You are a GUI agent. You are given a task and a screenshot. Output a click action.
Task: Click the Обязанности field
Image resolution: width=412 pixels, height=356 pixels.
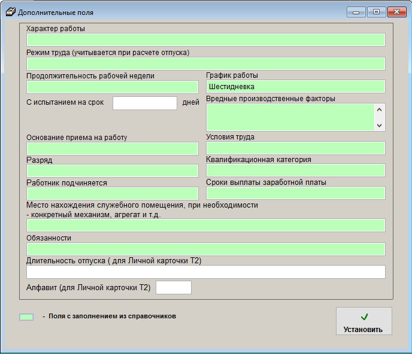(x=206, y=249)
